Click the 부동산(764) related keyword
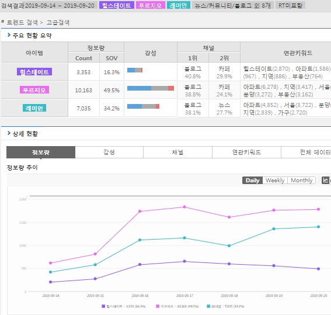This screenshot has height=315, width=331. (307, 77)
